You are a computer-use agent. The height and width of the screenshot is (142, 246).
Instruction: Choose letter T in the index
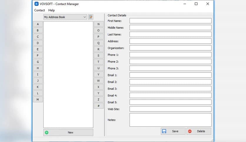[99, 62]
